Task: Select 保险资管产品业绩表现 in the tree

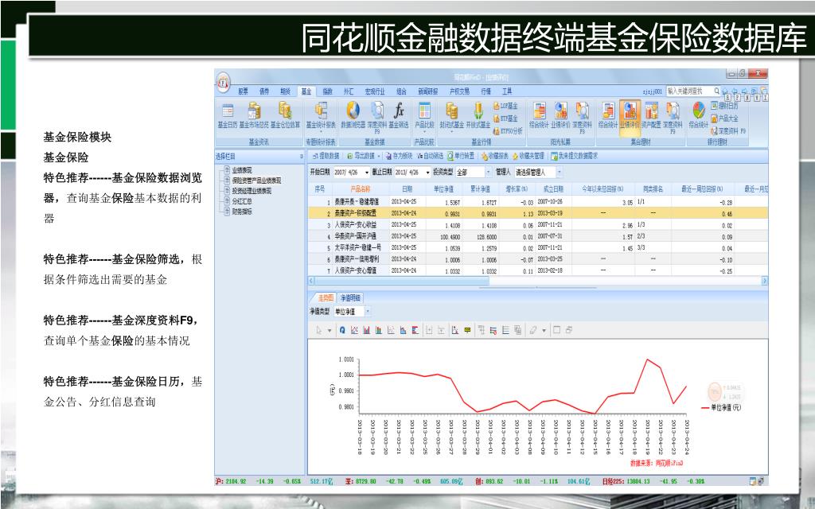Action: point(256,181)
